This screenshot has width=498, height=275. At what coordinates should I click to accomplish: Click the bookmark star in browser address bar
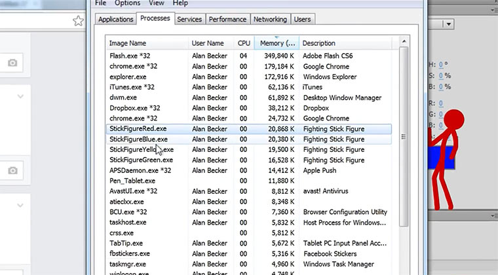coord(78,21)
